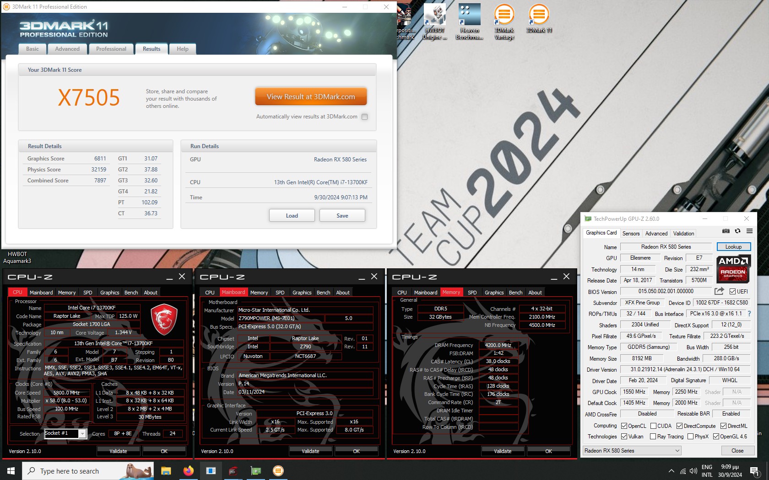The width and height of the screenshot is (769, 480).
Task: Toggle the Ray Tracing checkbox
Action: pyautogui.click(x=653, y=437)
